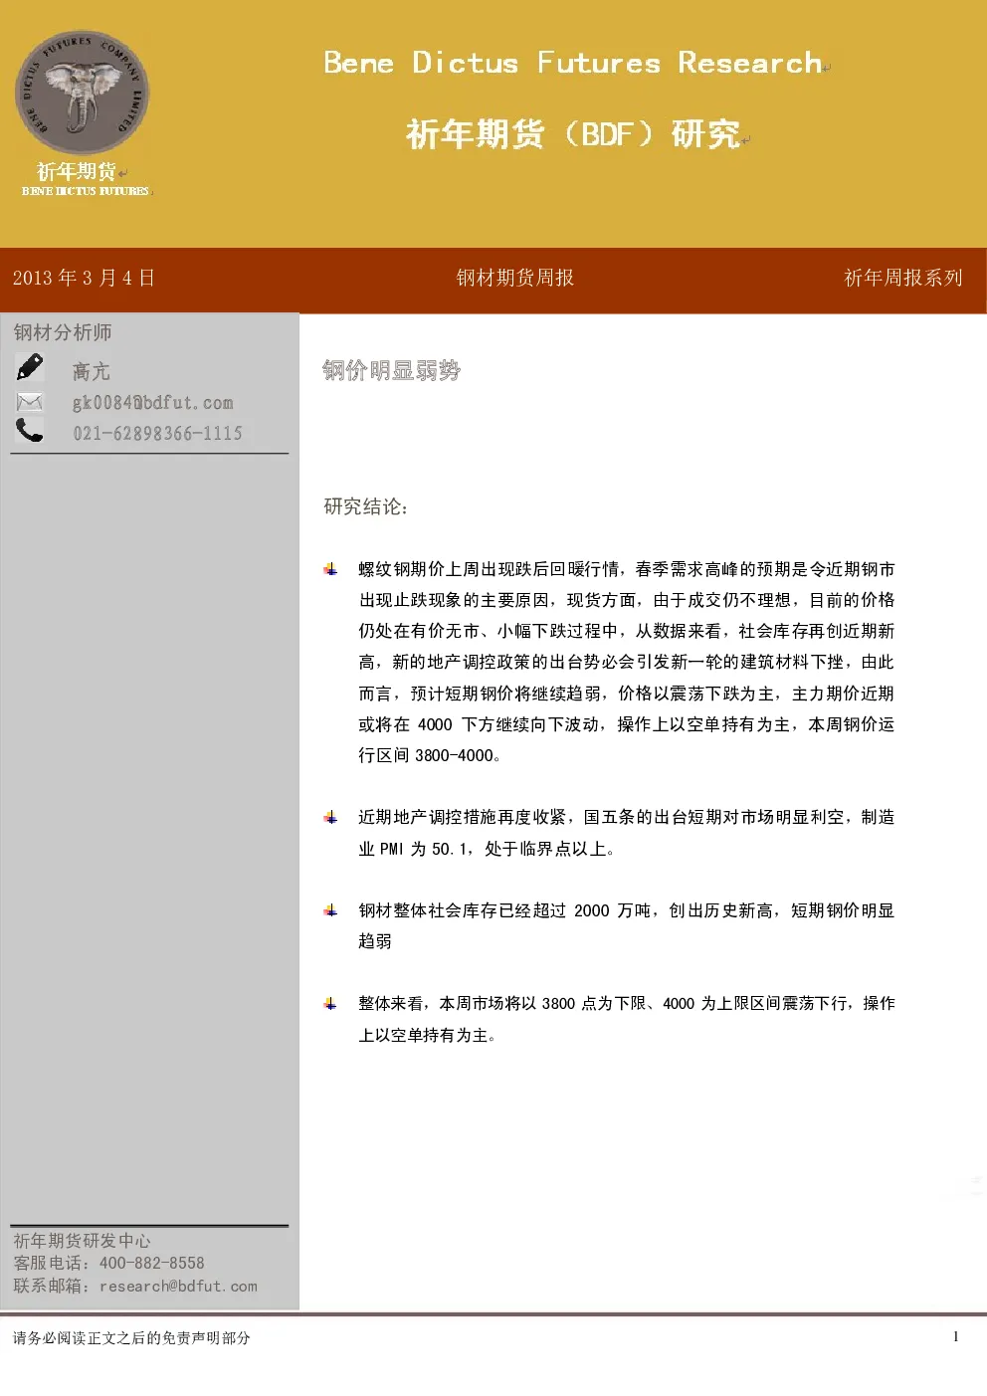Click the analyst name 高亢
Screen dimensions: 987x1396
(92, 372)
